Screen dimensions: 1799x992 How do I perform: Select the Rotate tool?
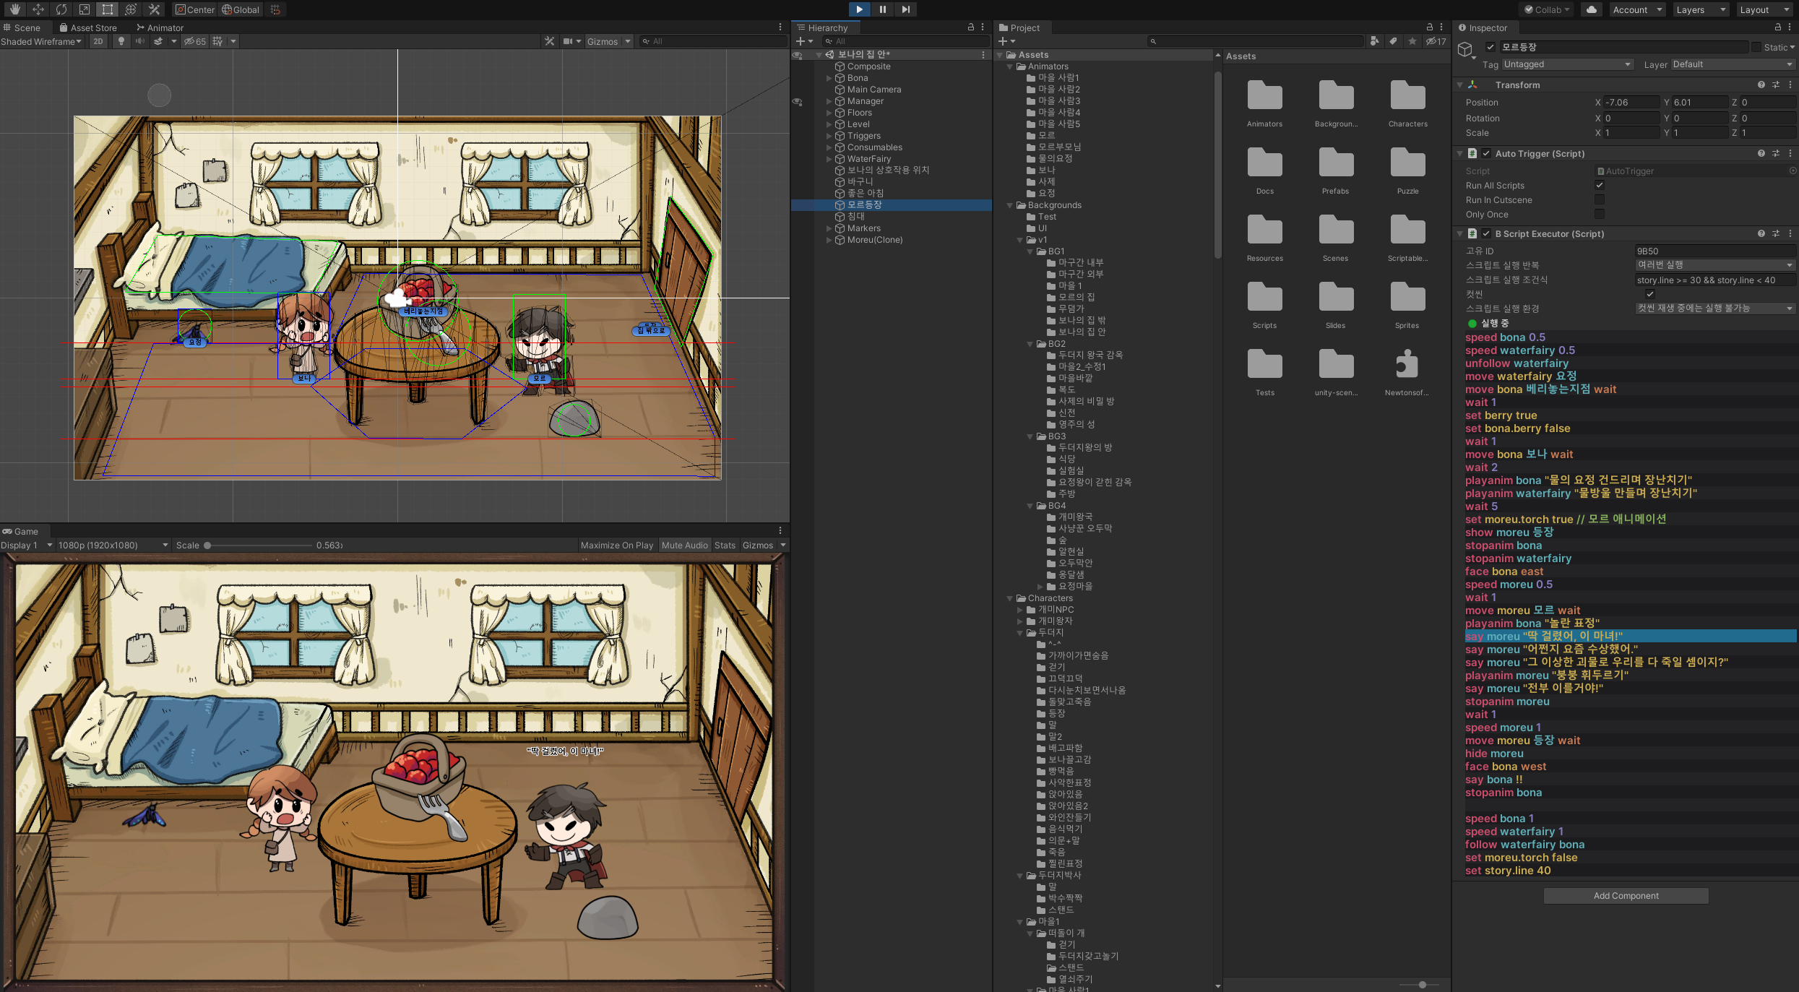click(x=61, y=9)
